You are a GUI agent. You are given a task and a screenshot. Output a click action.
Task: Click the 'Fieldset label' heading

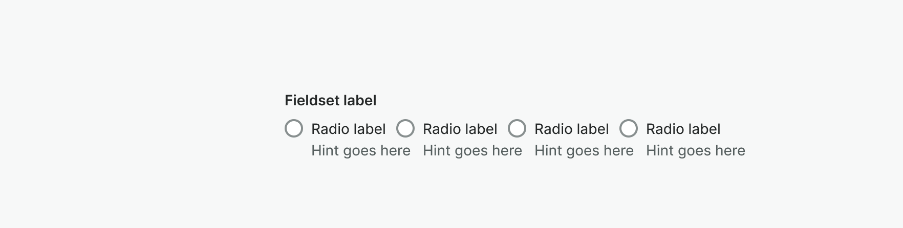(x=330, y=101)
